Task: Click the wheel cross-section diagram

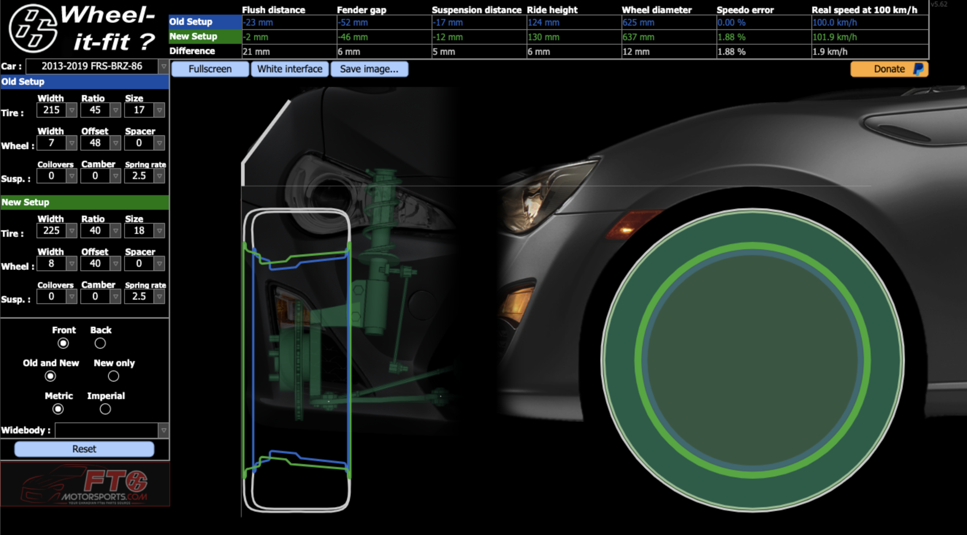Action: [x=297, y=360]
